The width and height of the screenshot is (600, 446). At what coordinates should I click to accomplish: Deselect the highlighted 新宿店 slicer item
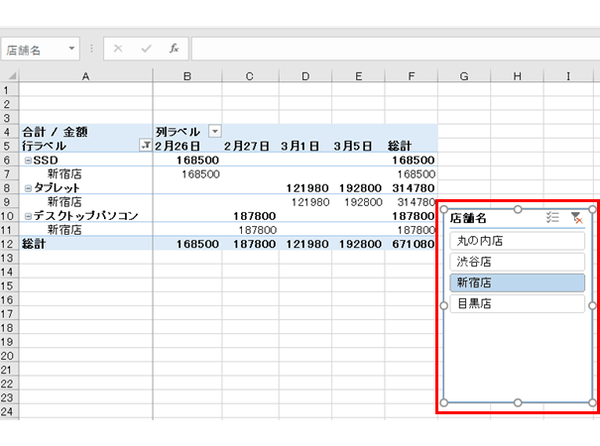pyautogui.click(x=516, y=282)
